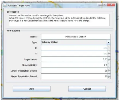Decrease Lower Population Bound with down arrow
The image size is (119, 100).
(109, 72)
